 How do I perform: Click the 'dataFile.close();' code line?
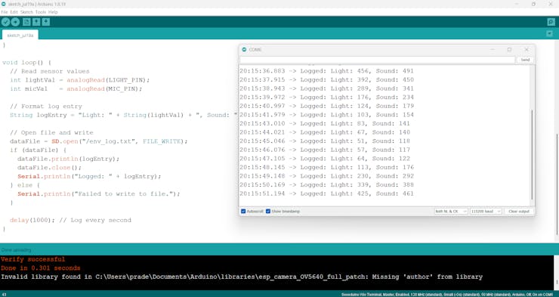coord(50,168)
